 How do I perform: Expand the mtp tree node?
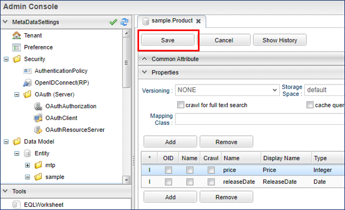tap(27, 165)
